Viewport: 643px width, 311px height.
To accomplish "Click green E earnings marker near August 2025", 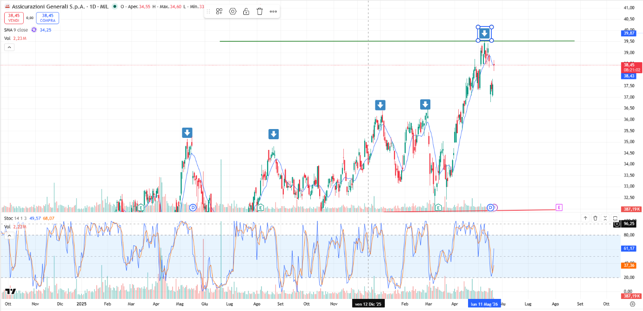I will (x=260, y=207).
